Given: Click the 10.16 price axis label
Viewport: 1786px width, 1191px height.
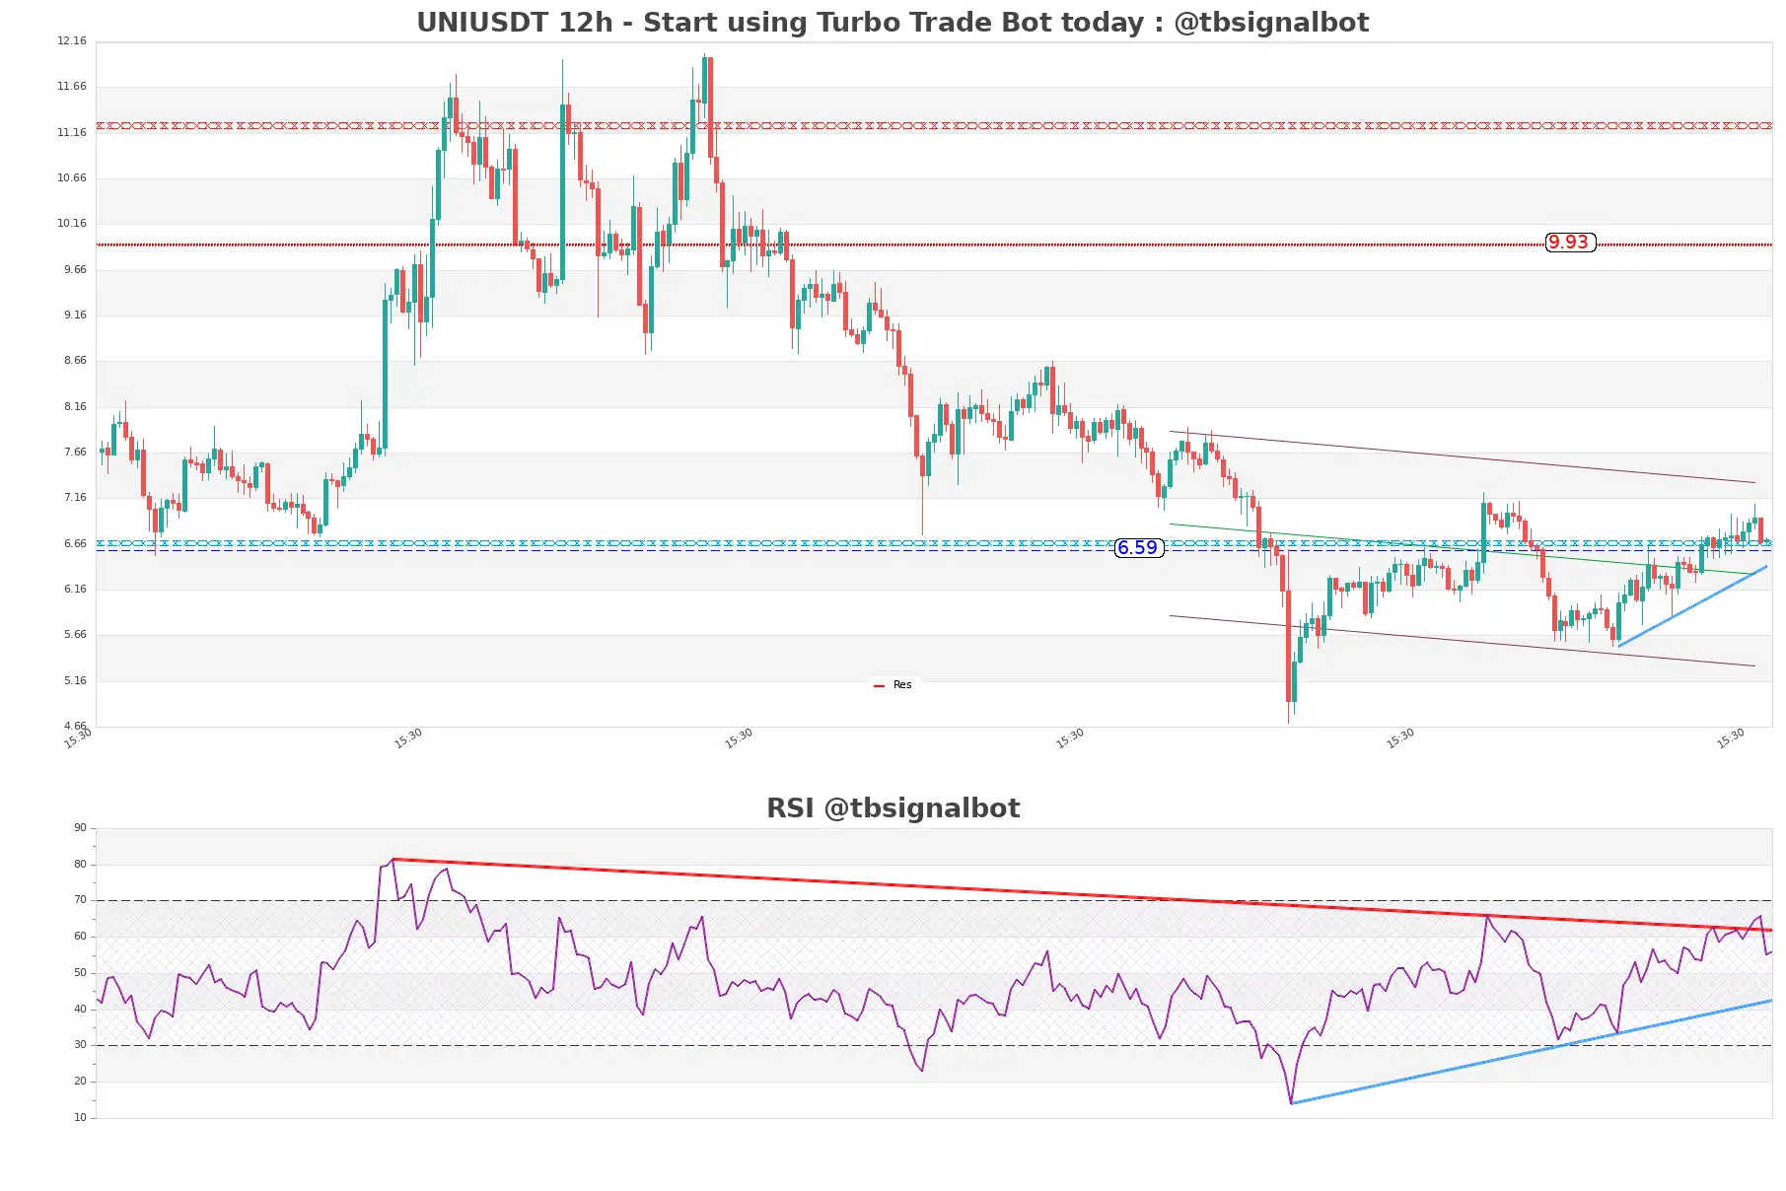Looking at the screenshot, I should click(72, 224).
